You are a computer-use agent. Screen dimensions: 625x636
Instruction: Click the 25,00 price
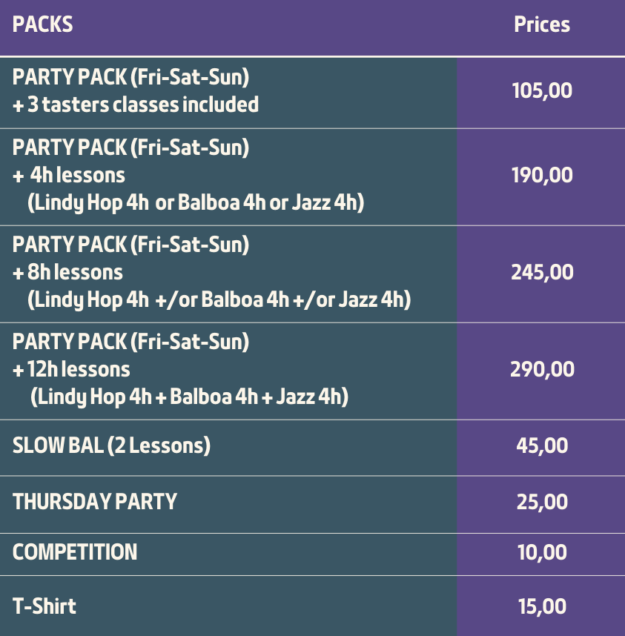coord(542,502)
